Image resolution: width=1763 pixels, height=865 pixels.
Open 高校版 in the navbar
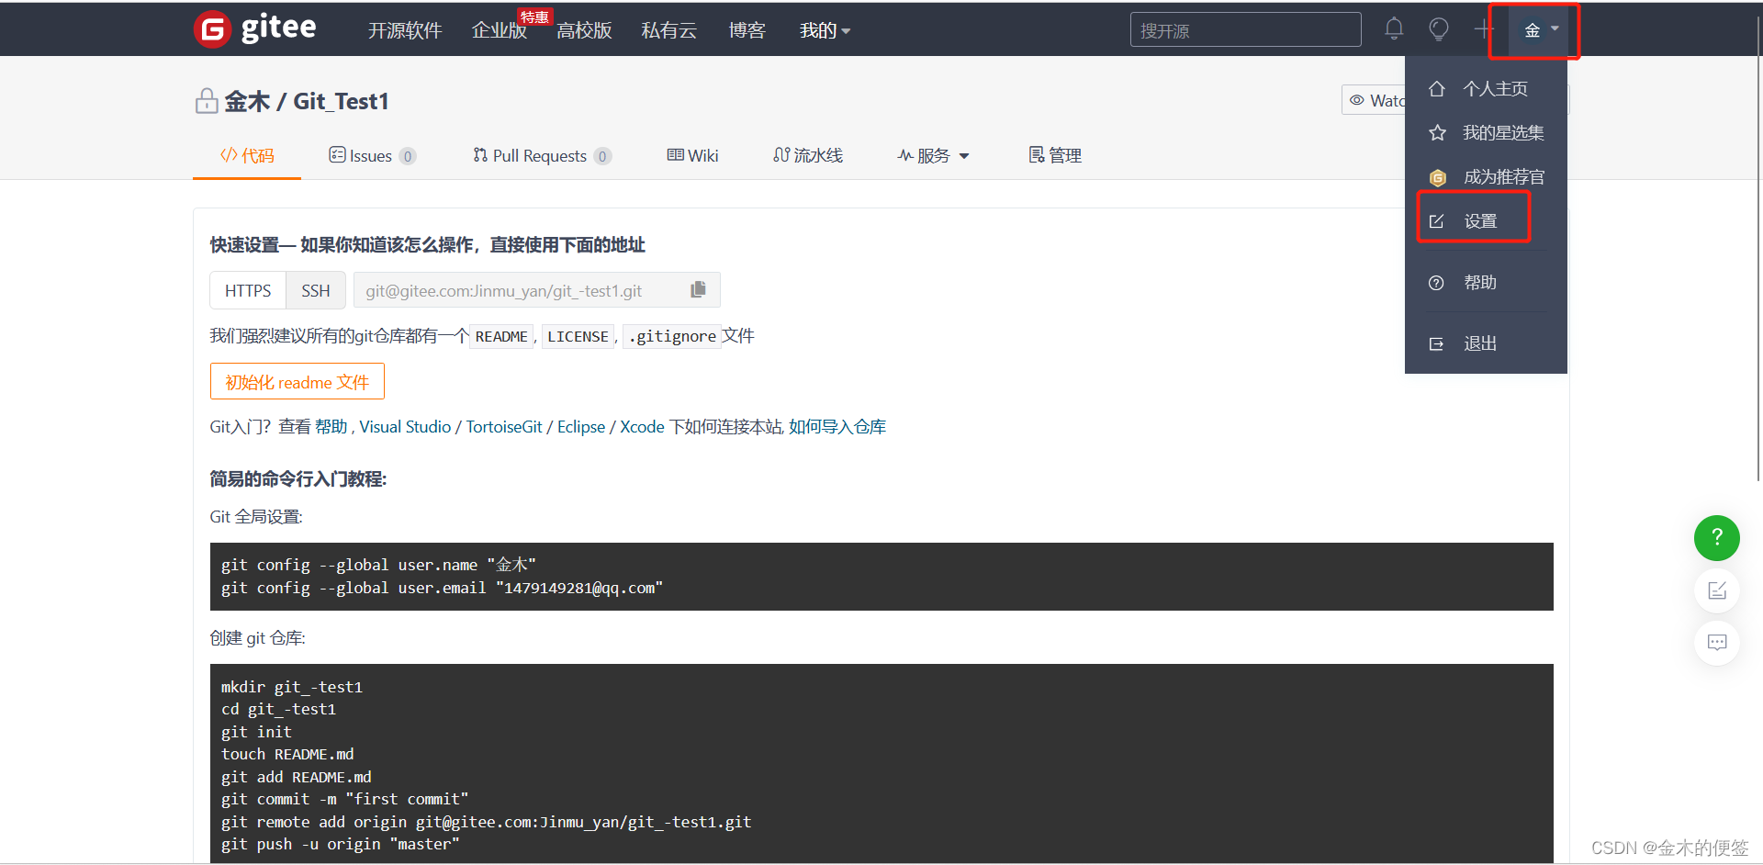[x=584, y=31]
